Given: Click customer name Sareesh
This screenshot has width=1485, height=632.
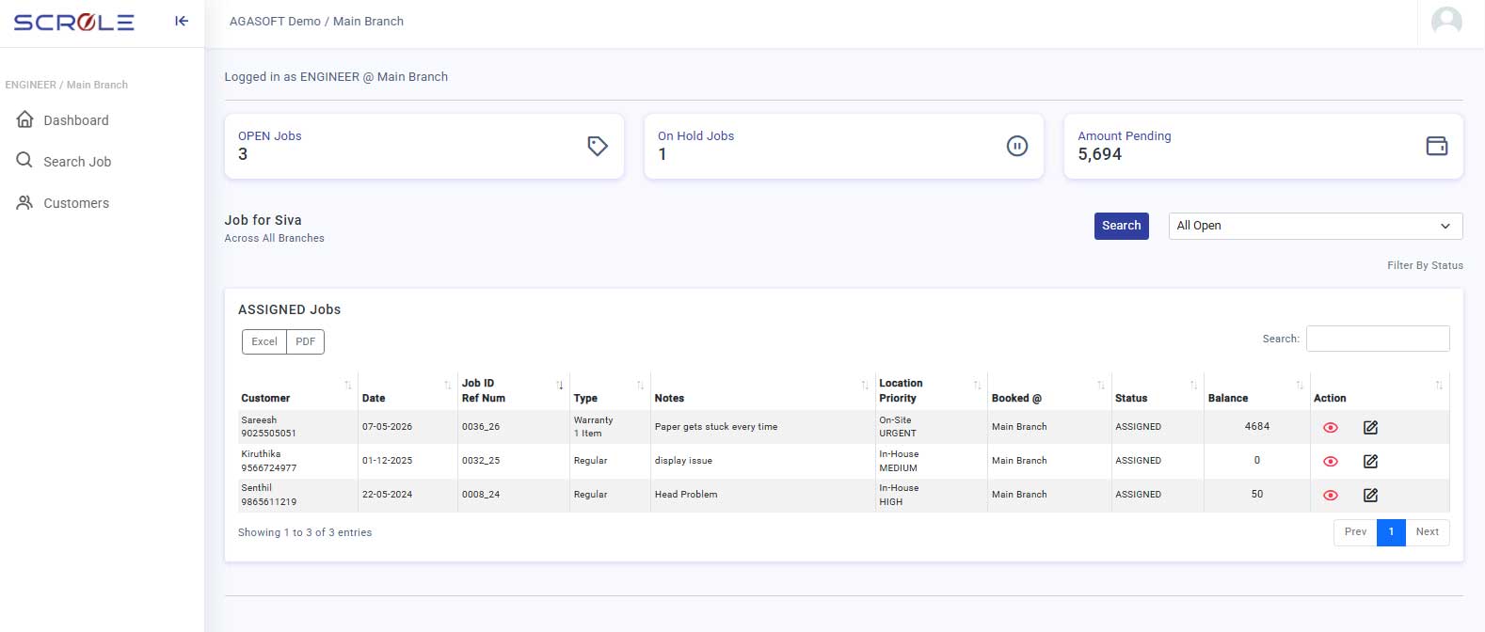Looking at the screenshot, I should [259, 420].
